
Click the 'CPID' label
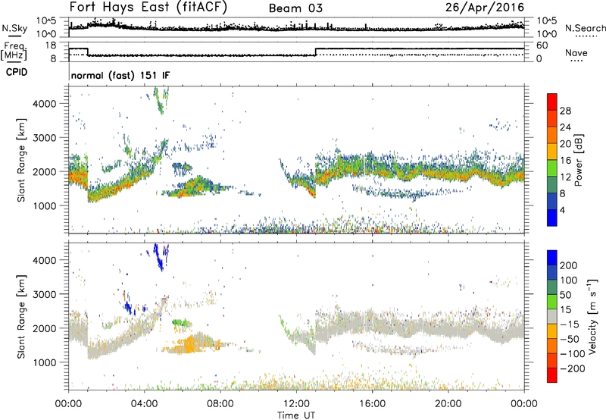[17, 72]
